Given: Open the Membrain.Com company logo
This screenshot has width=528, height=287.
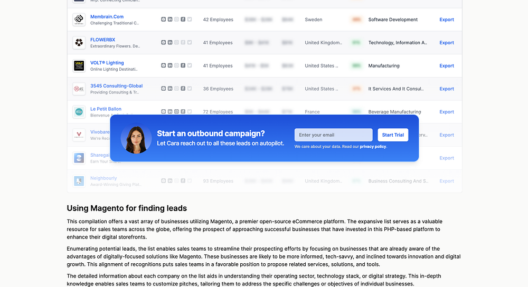Looking at the screenshot, I should [x=79, y=20].
